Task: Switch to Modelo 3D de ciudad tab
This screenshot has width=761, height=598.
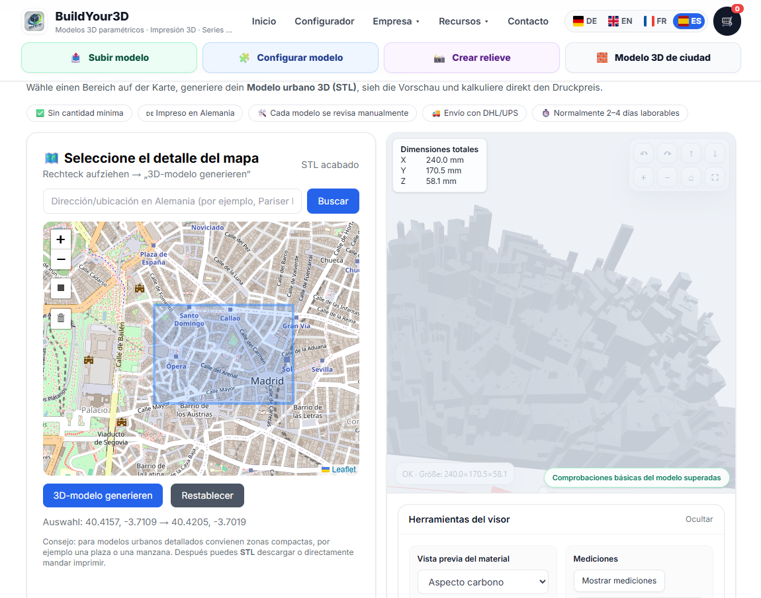Action: click(652, 58)
